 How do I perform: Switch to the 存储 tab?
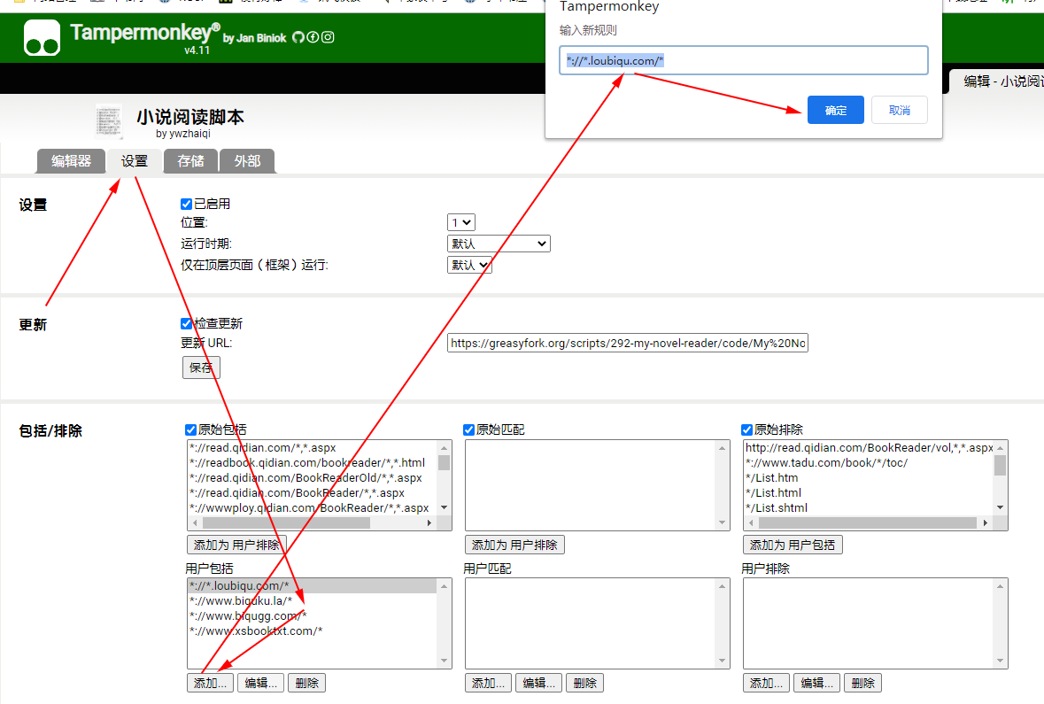(191, 161)
